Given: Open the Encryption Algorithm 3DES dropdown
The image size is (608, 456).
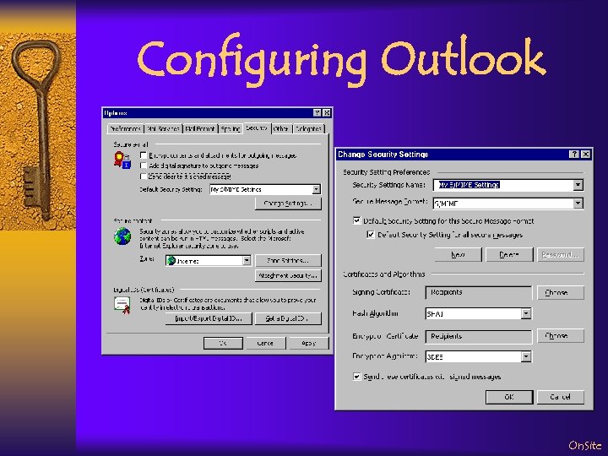Looking at the screenshot, I should coord(526,356).
